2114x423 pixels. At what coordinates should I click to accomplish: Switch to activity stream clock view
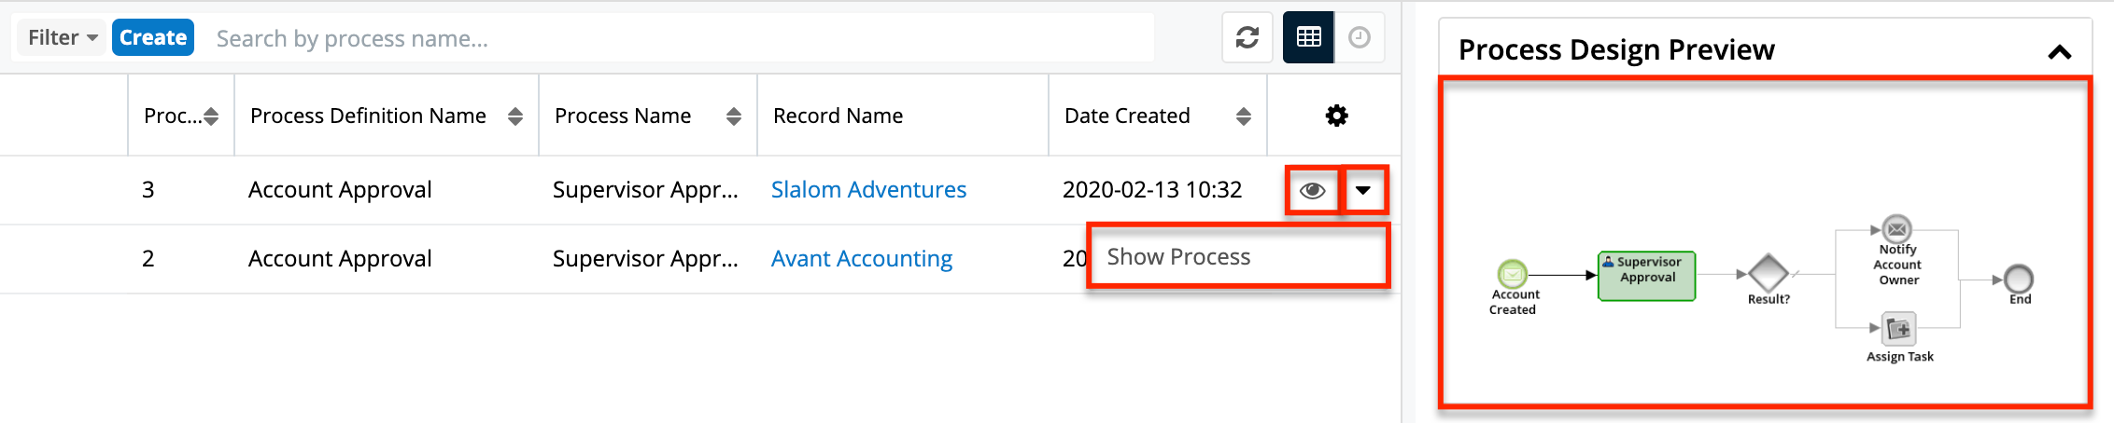click(x=1360, y=37)
